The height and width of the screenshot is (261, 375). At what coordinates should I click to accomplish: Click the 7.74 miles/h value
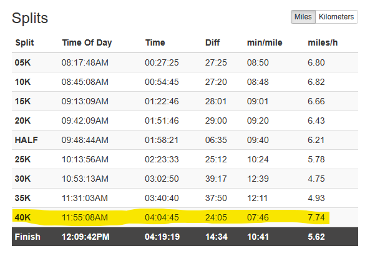coord(316,217)
